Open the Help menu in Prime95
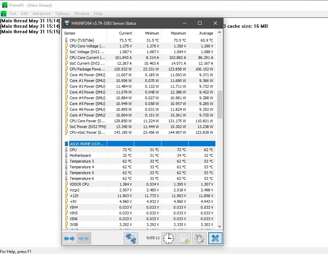This screenshot has height=254, width=328. tap(98, 14)
